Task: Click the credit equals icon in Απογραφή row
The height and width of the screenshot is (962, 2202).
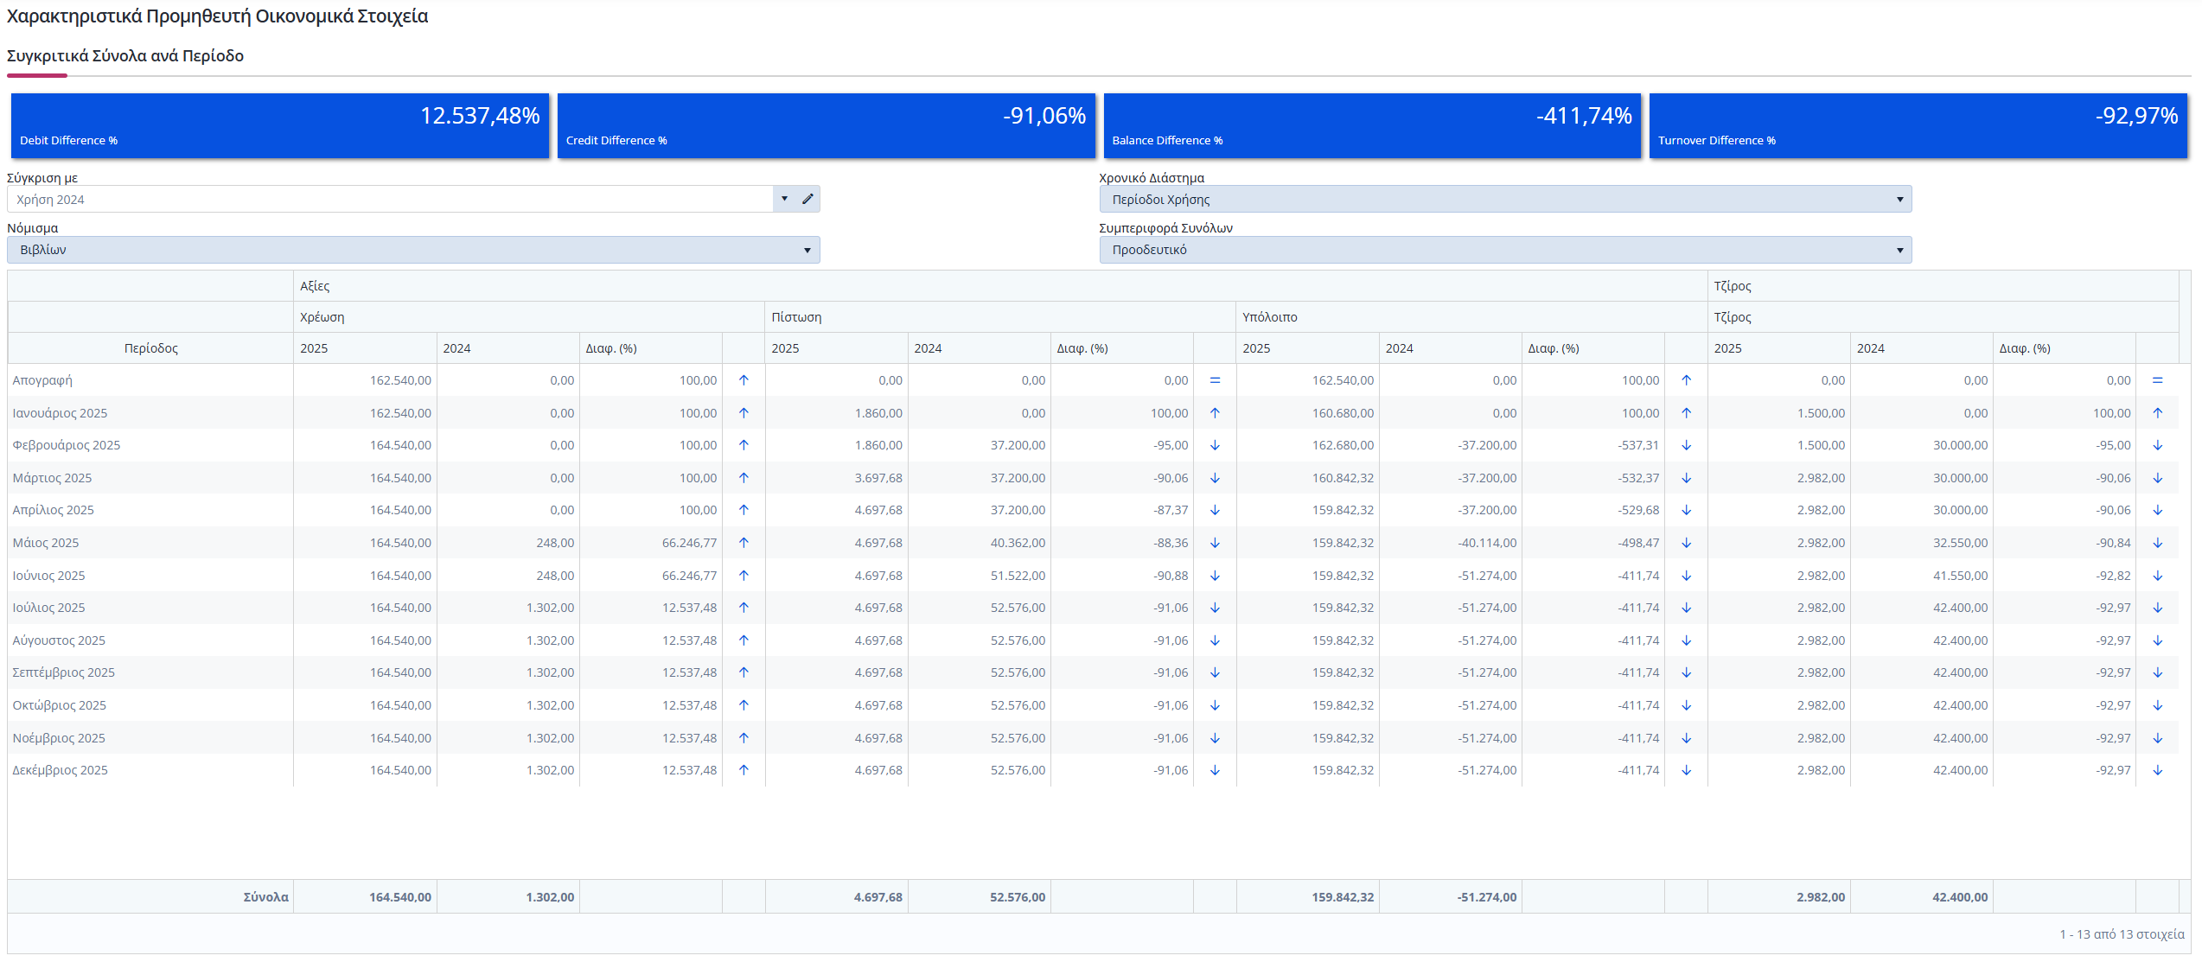Action: click(1215, 380)
